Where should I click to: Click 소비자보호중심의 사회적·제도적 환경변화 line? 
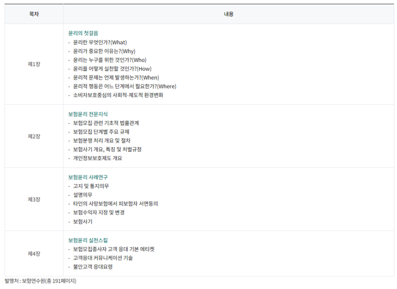coord(118,95)
